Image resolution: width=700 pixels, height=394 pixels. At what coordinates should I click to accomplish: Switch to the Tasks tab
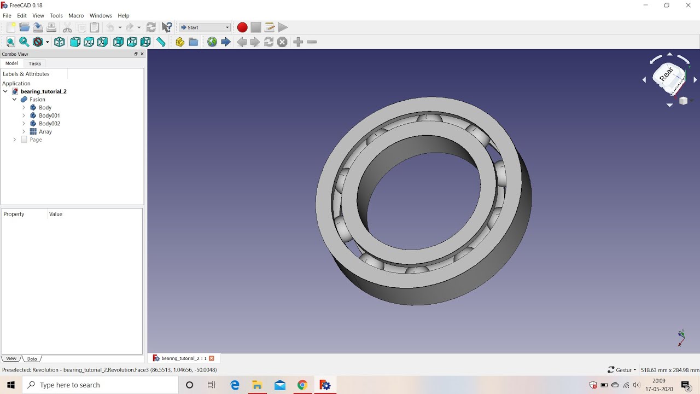pyautogui.click(x=35, y=63)
